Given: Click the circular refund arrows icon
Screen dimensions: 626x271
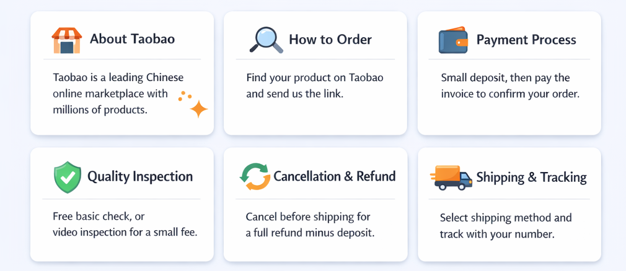Looking at the screenshot, I should [255, 177].
